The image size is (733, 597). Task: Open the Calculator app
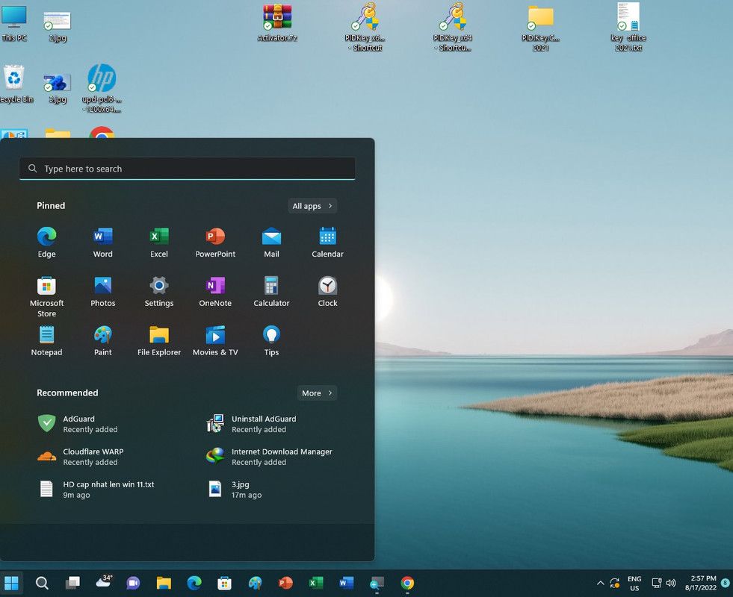271,292
